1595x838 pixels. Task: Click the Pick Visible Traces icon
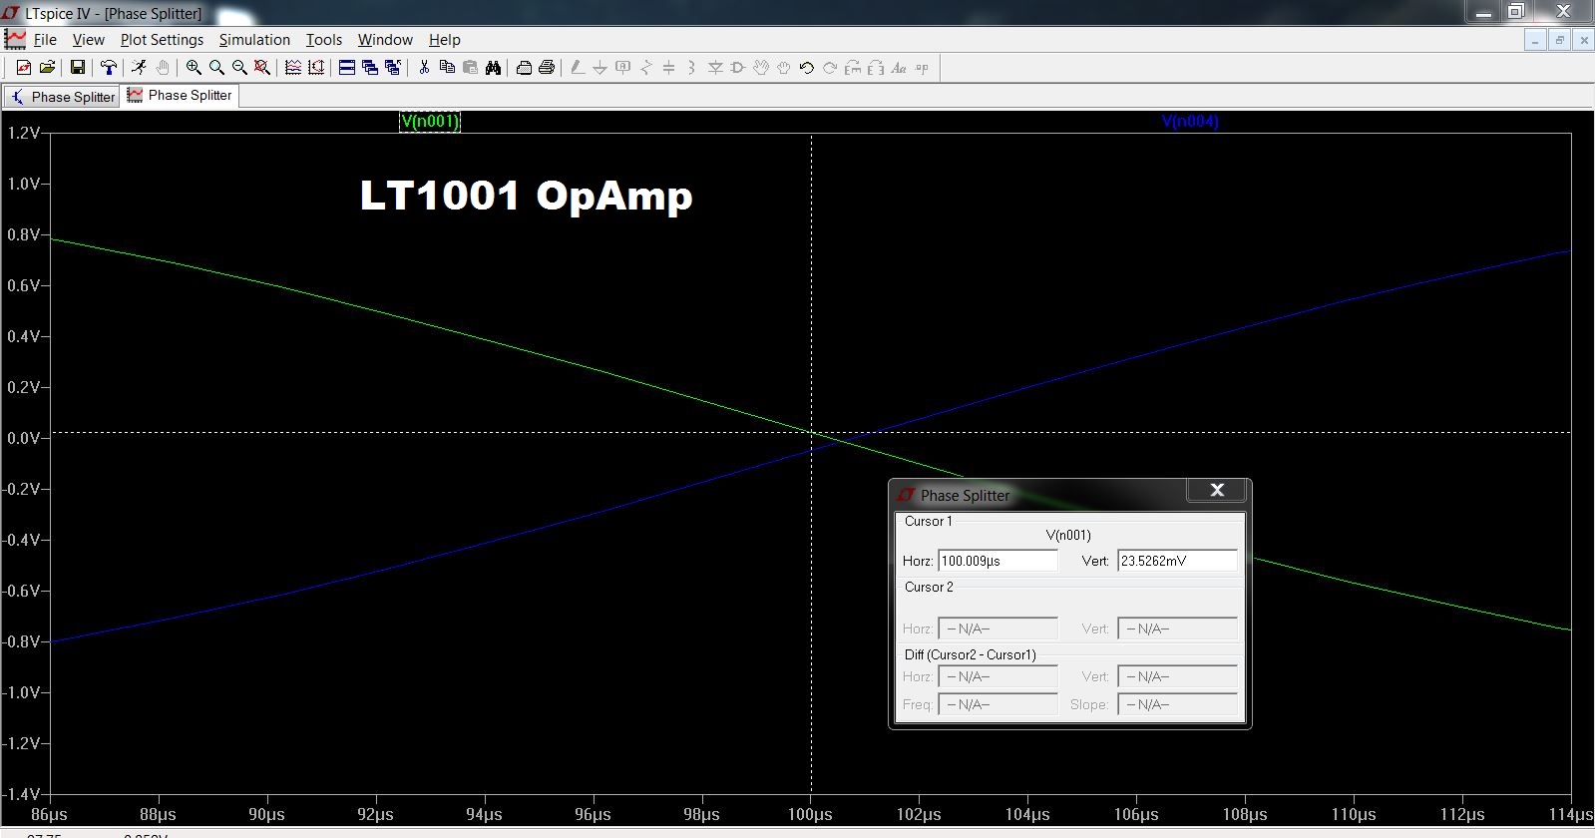click(293, 68)
